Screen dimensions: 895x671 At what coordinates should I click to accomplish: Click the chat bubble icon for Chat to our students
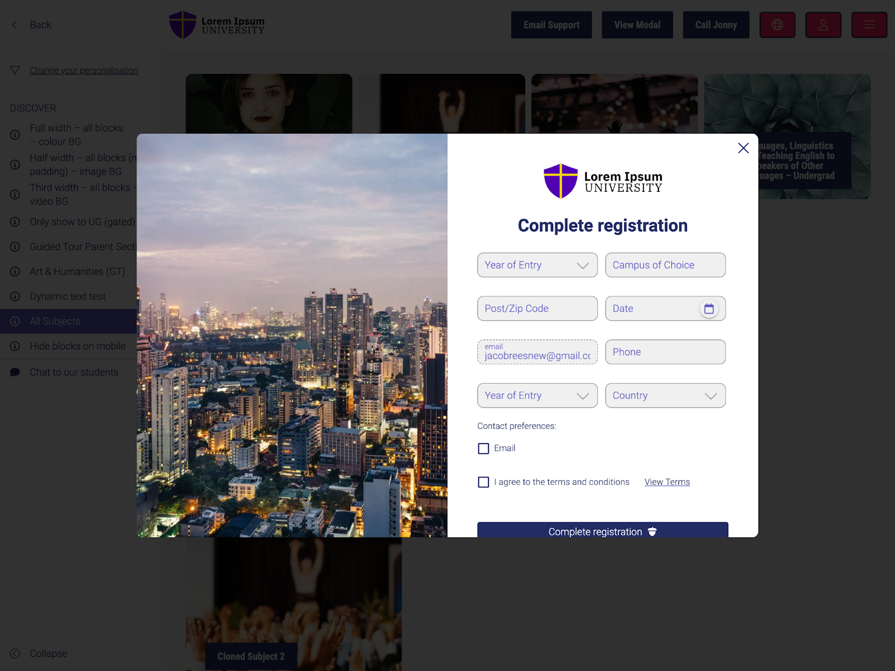15,372
